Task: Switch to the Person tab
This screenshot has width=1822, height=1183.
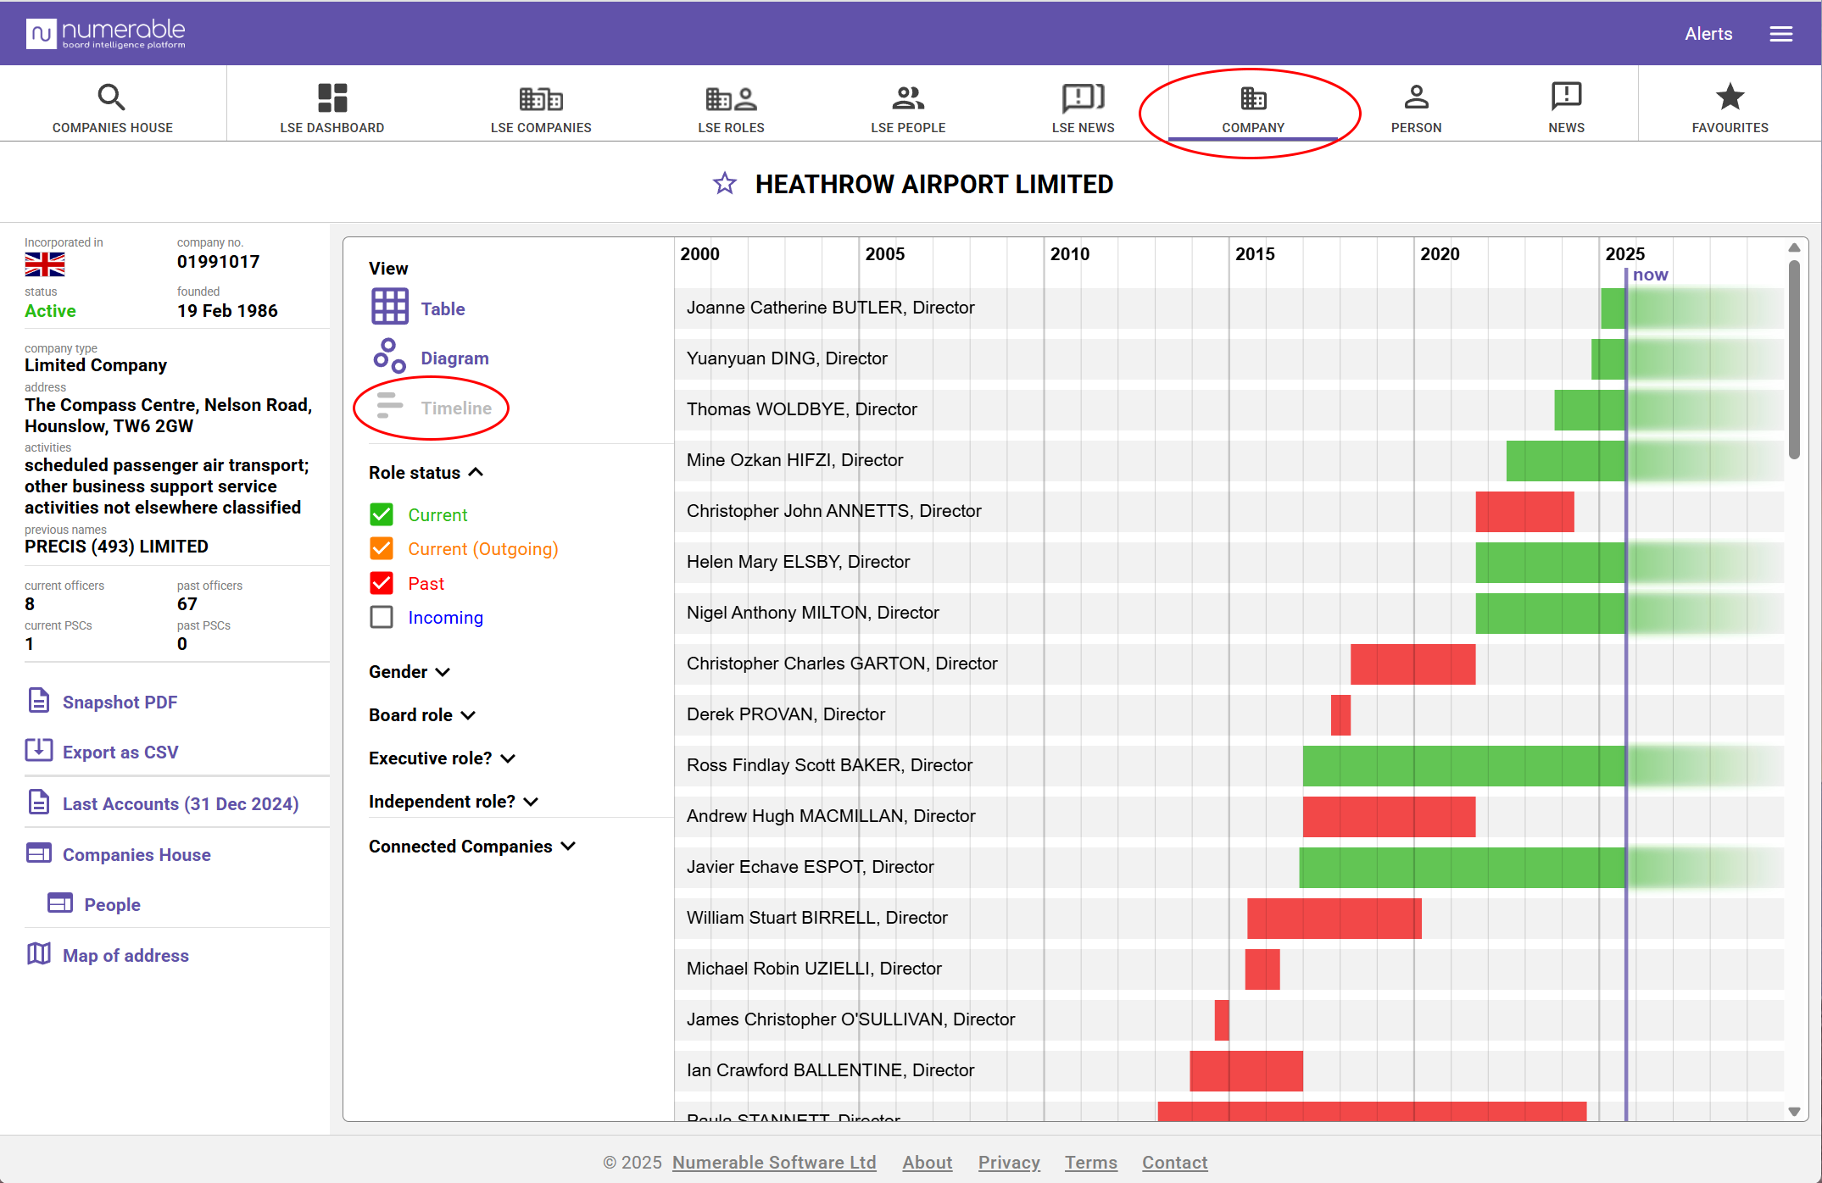Action: tap(1415, 108)
